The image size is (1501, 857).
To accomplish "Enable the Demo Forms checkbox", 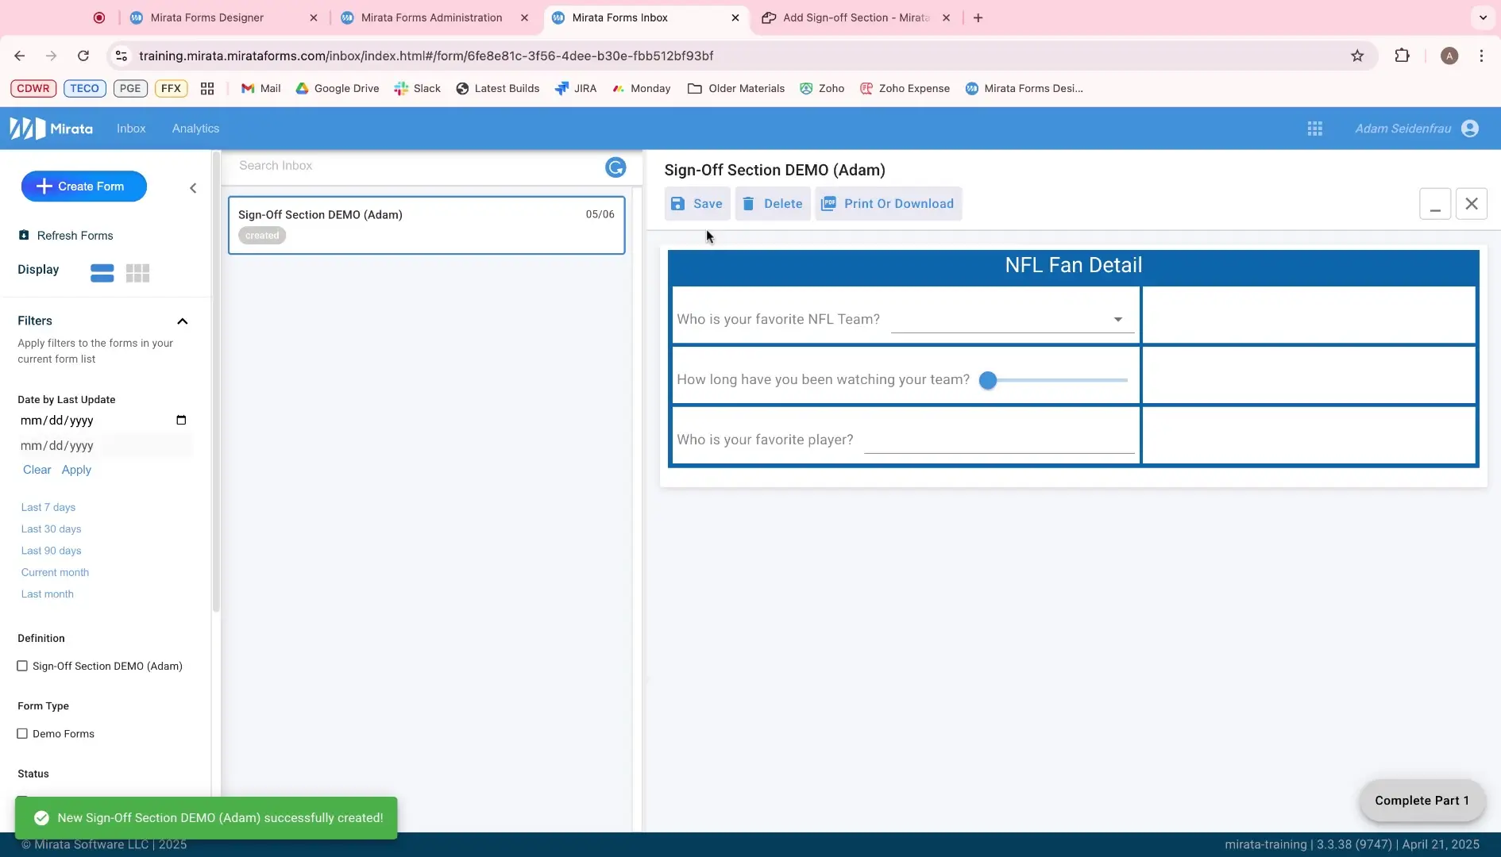I will click(23, 733).
